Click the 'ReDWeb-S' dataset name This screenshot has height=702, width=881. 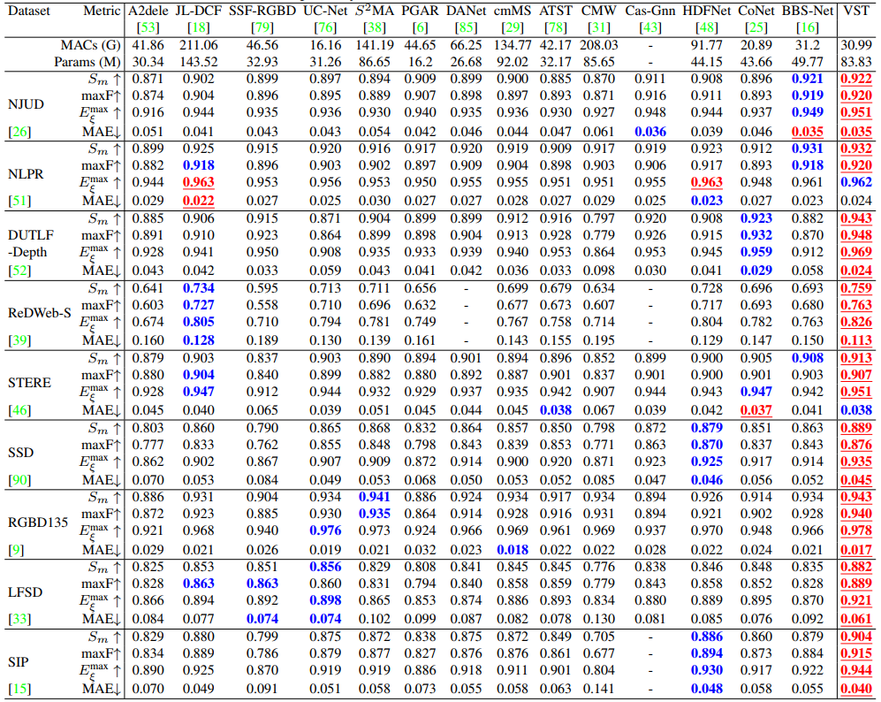(40, 313)
